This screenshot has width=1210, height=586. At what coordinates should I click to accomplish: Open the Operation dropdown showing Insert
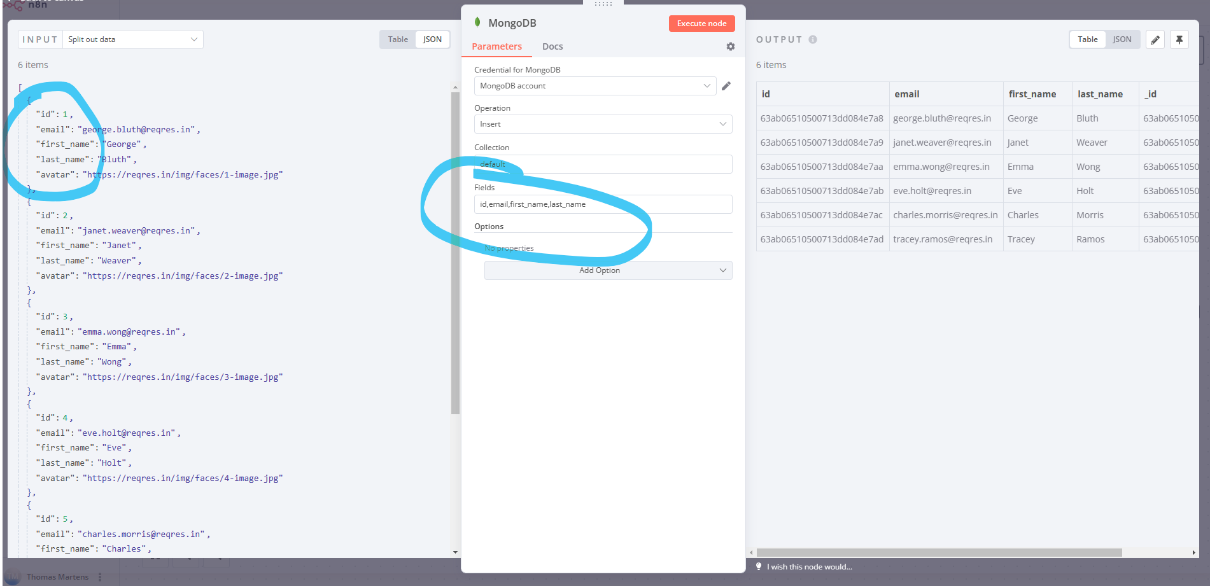603,124
